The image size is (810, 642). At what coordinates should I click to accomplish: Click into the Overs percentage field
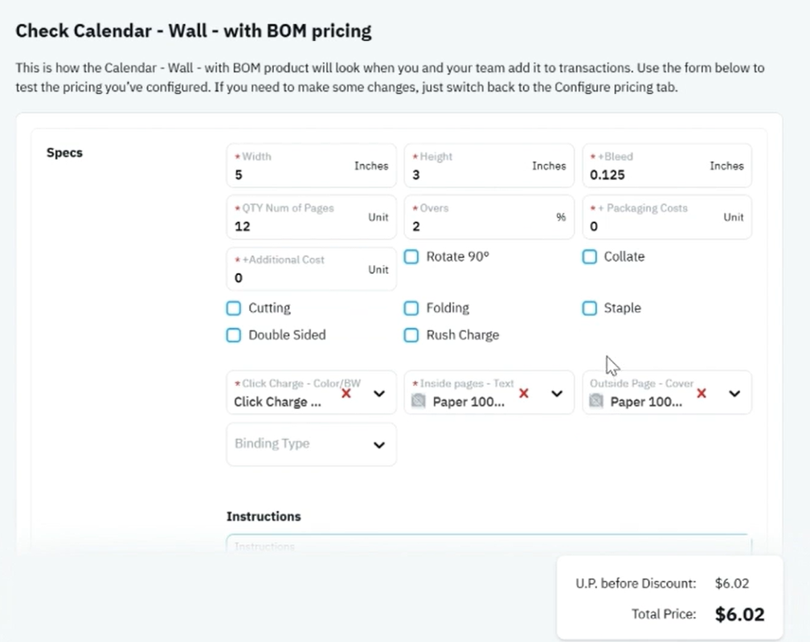click(489, 217)
